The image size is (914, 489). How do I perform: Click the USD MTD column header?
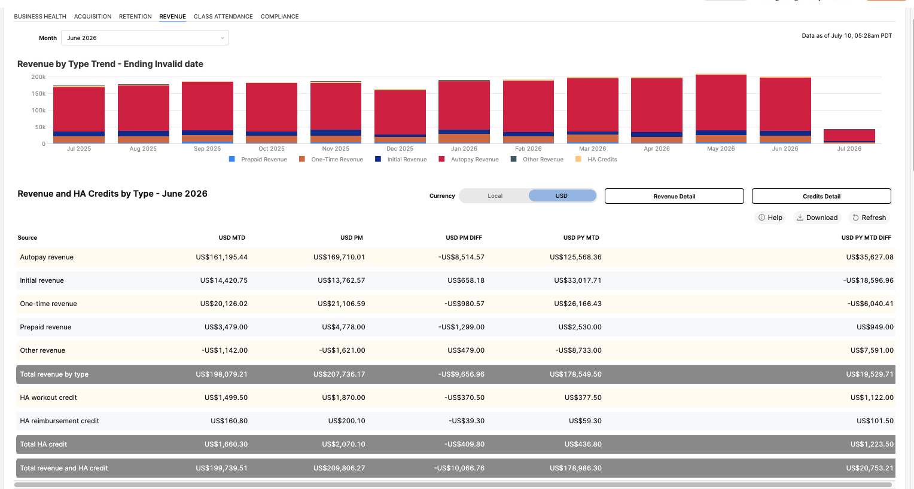pos(232,238)
